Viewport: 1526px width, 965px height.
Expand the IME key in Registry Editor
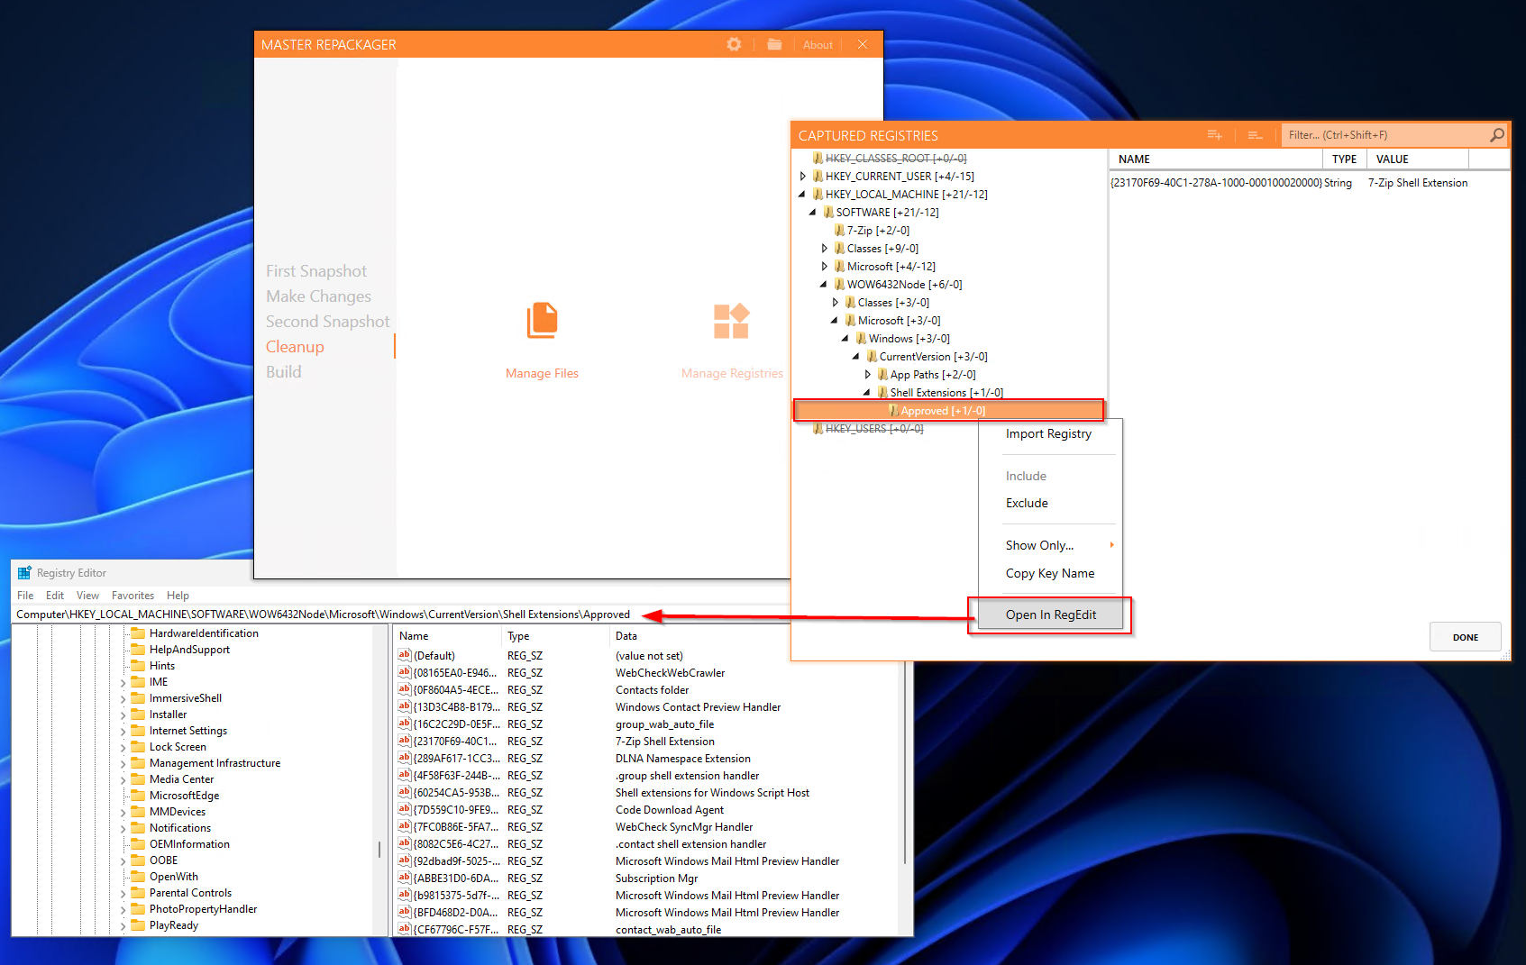(x=123, y=683)
